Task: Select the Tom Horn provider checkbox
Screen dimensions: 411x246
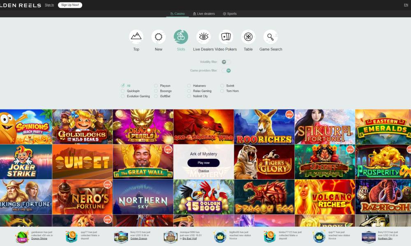Action: pos(222,91)
